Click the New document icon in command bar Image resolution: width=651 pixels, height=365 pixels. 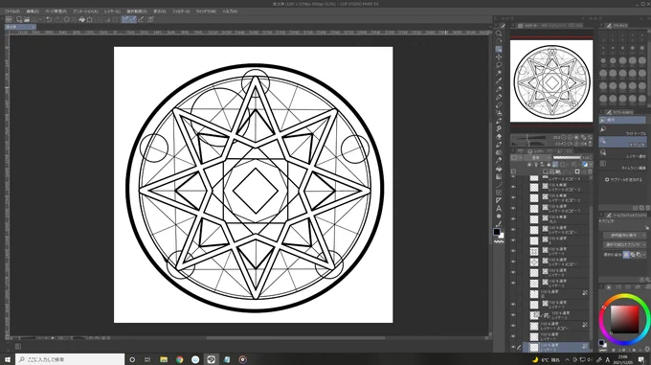[x=19, y=19]
